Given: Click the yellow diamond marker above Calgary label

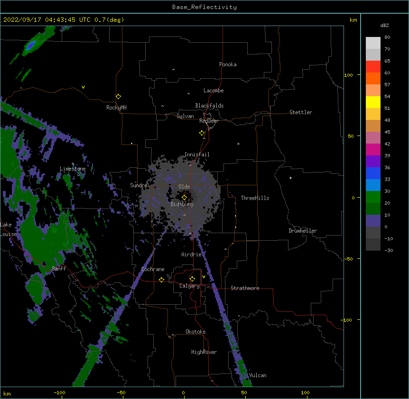Looking at the screenshot, I should [x=192, y=279].
